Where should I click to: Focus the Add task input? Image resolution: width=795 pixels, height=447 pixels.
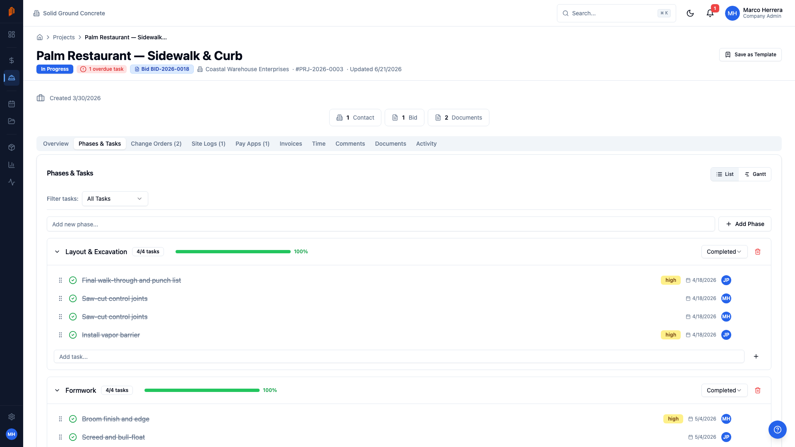click(399, 356)
